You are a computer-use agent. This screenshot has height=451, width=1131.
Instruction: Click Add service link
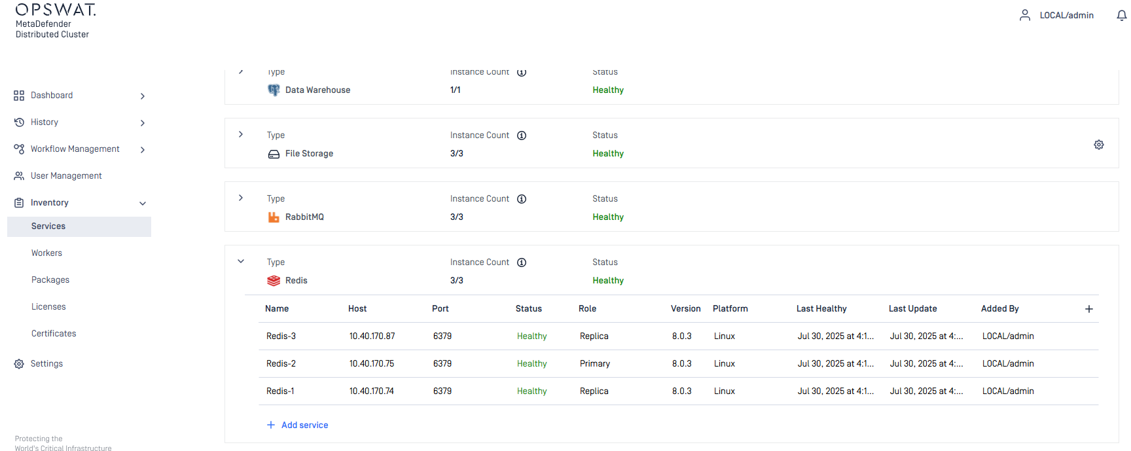[x=305, y=425]
